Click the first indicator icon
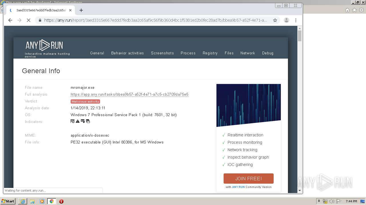Viewport: 366px width, 205px height. 72,121
